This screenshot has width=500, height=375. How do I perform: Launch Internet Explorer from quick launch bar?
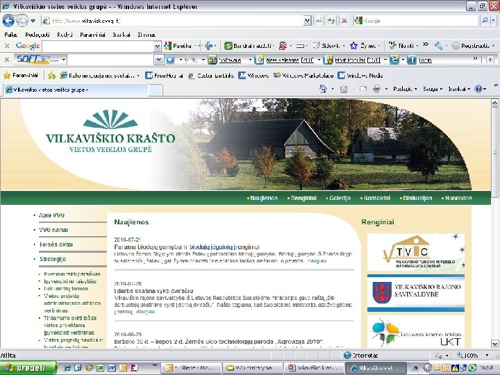coord(67,367)
